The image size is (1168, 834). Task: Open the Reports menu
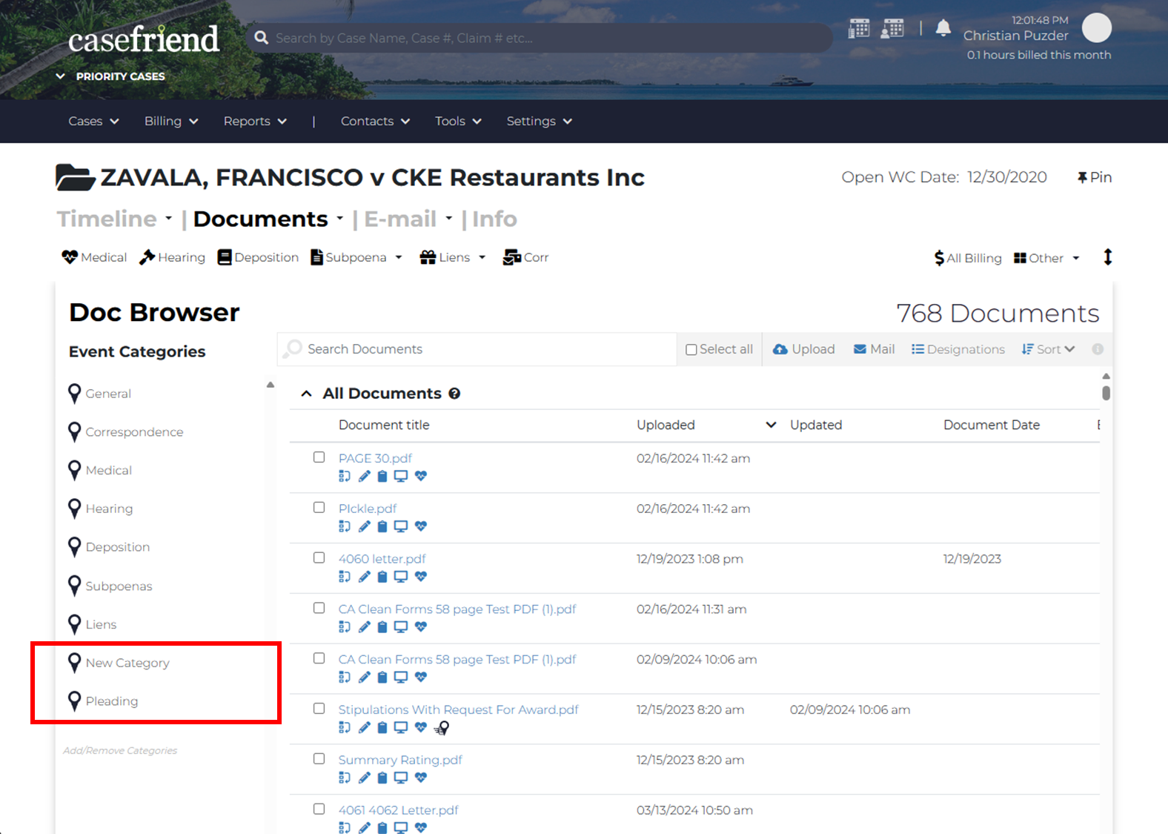255,121
